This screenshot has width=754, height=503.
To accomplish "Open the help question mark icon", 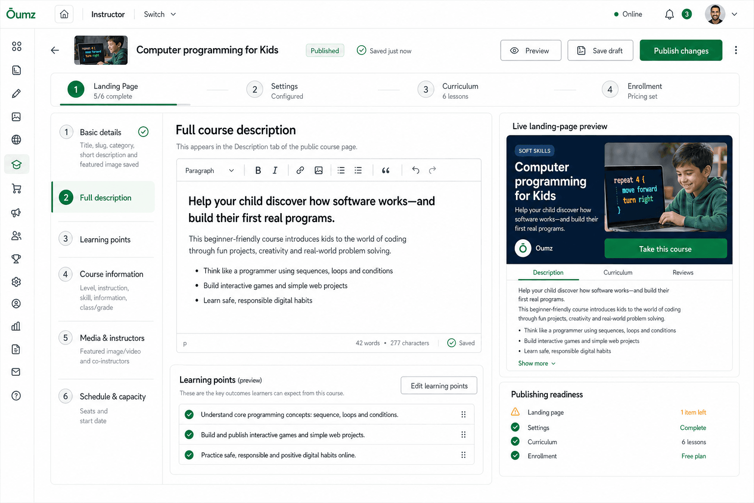I will point(16,396).
